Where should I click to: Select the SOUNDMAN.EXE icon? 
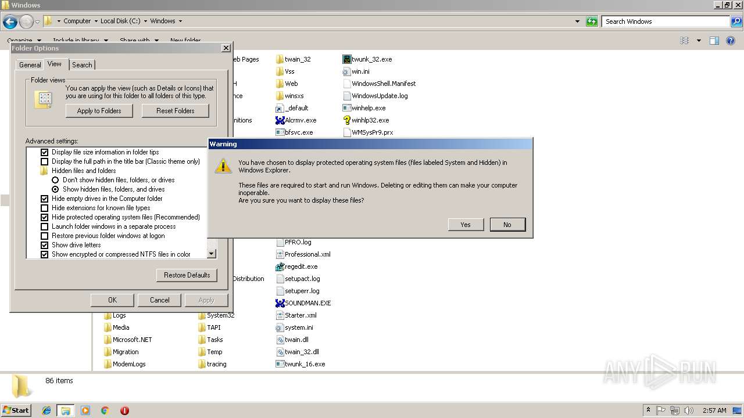280,303
